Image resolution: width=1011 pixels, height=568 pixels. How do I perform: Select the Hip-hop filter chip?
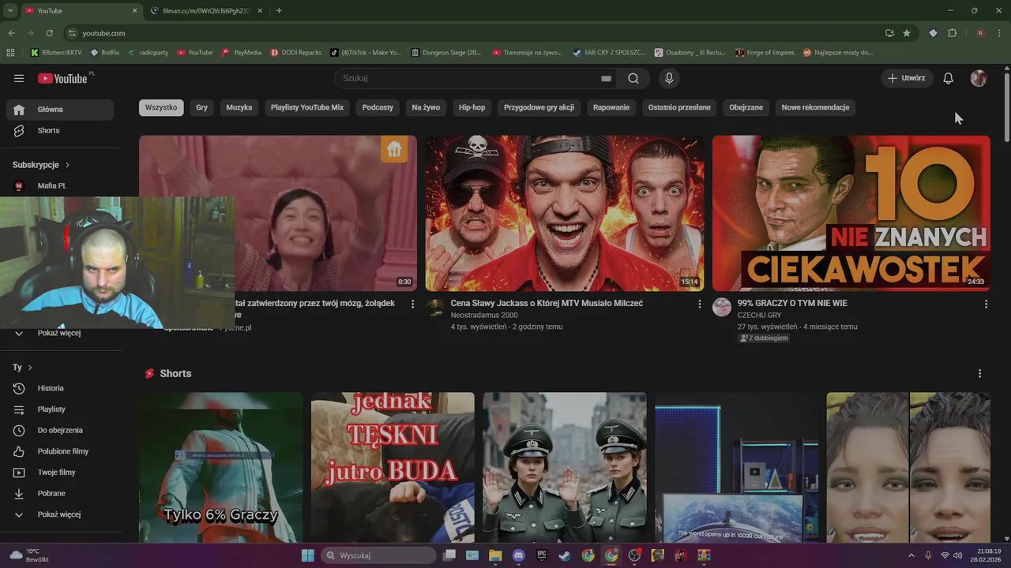[472, 107]
